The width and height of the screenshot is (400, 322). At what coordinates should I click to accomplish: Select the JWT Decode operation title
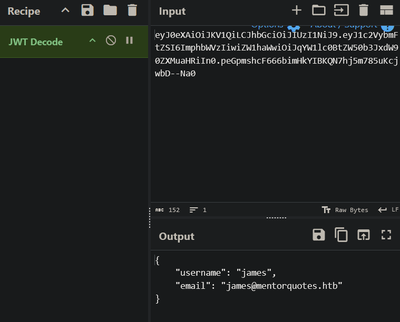36,42
